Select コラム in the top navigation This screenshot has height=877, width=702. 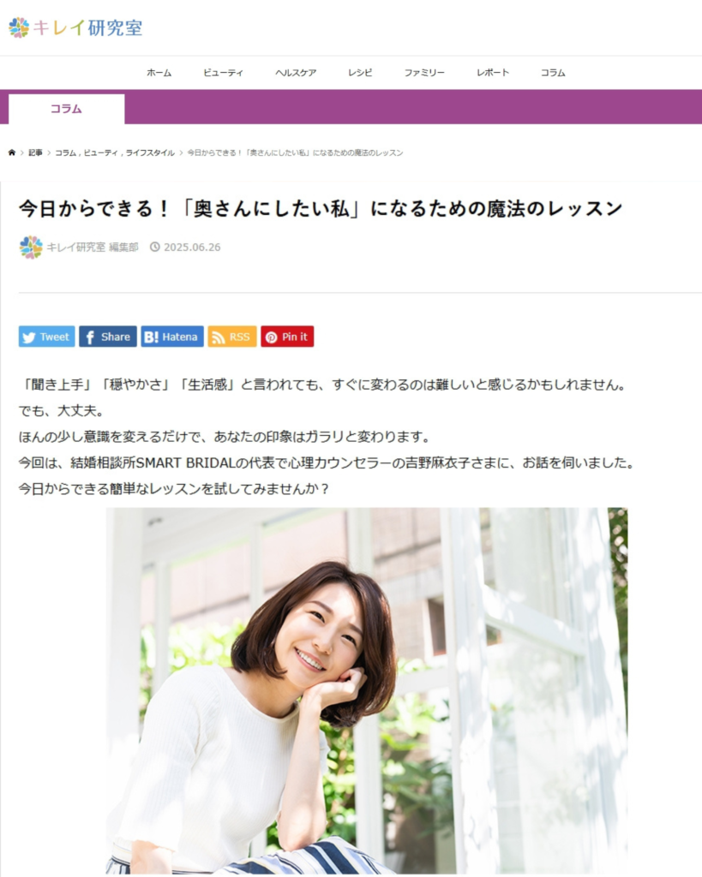[x=553, y=73]
